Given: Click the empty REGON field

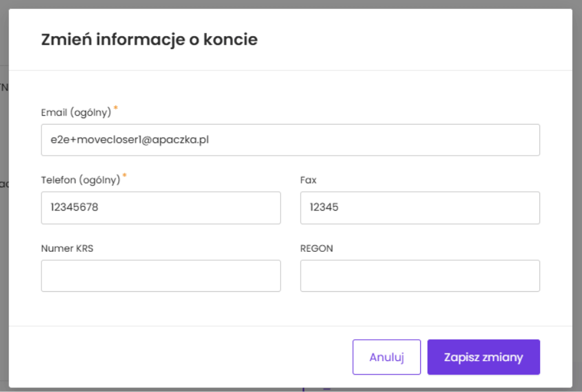Looking at the screenshot, I should 420,276.
